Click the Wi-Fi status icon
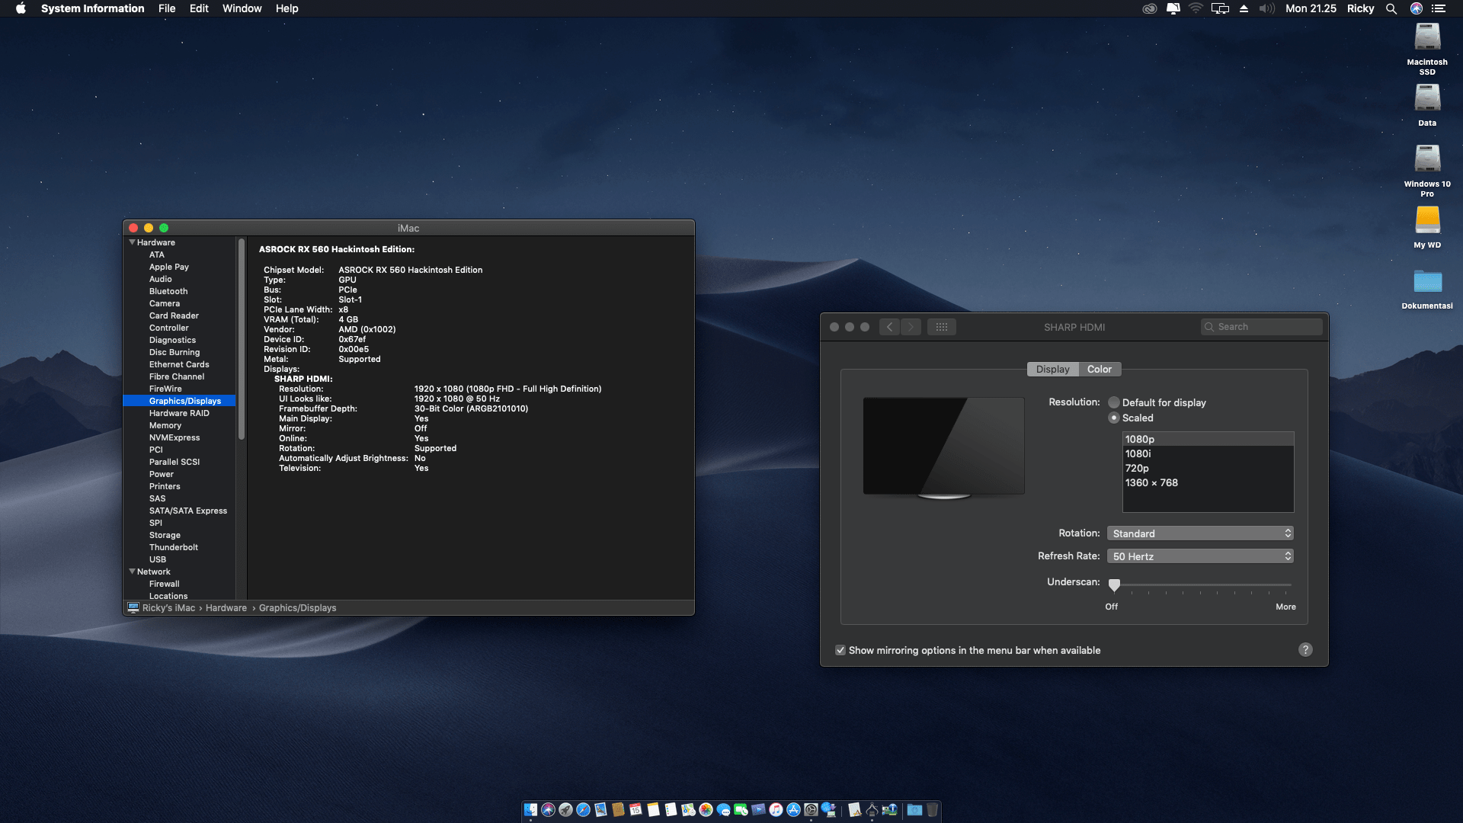Screen dimensions: 1463x823 [x=1196, y=8]
